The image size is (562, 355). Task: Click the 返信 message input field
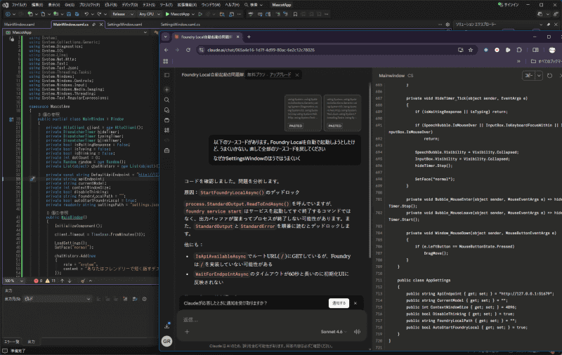point(273,320)
